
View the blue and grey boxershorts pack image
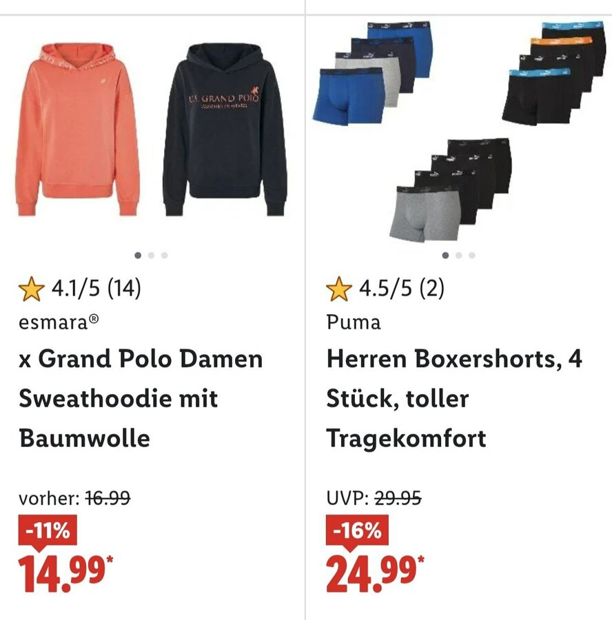pos(373,73)
